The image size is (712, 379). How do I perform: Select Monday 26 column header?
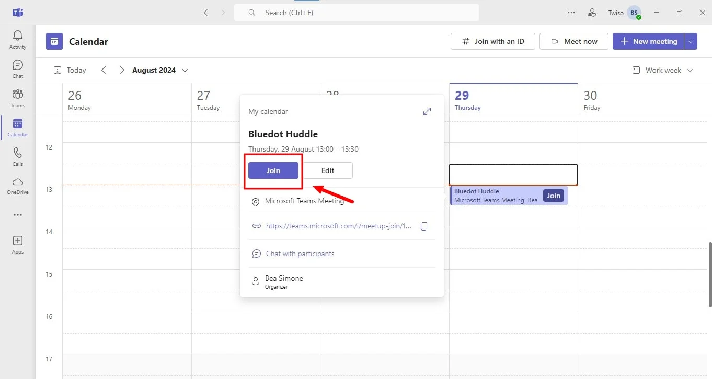coord(127,99)
